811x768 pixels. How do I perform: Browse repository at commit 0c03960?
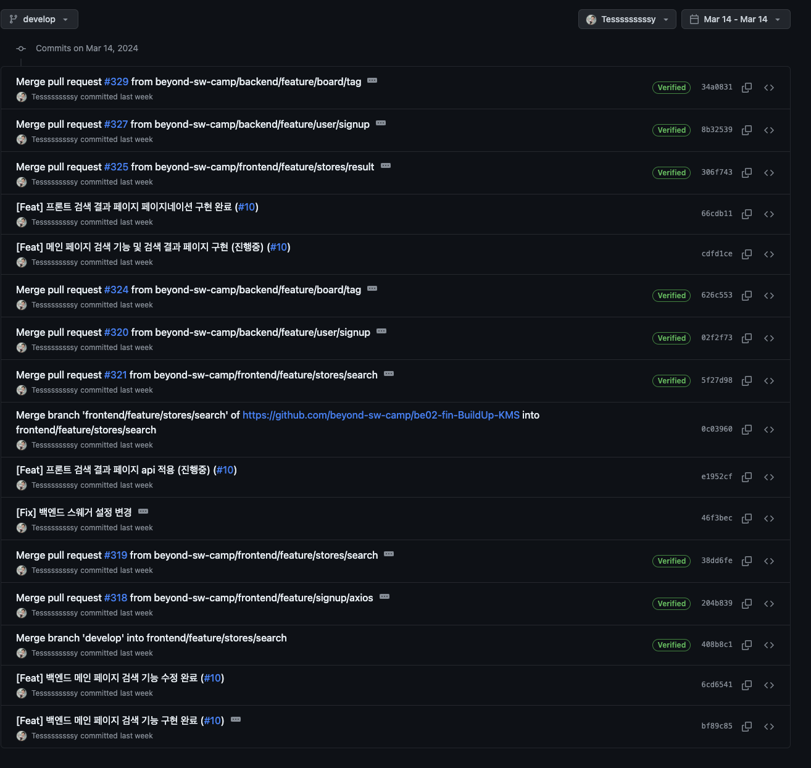tap(769, 430)
